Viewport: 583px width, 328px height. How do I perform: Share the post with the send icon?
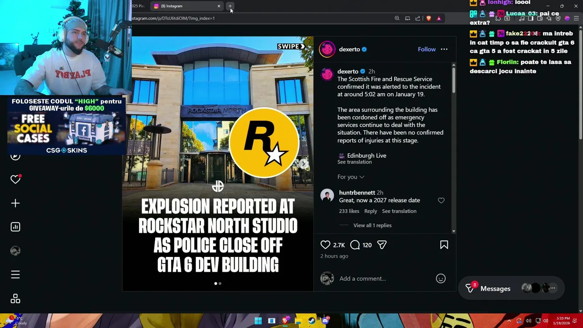382,245
